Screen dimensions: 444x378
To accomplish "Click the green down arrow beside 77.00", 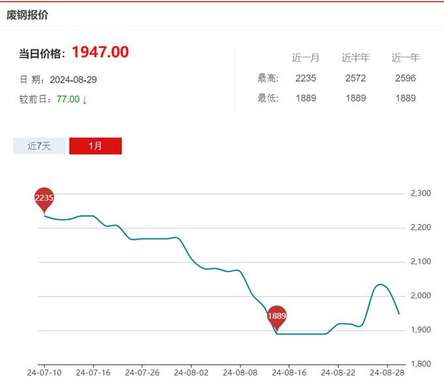I will (85, 99).
